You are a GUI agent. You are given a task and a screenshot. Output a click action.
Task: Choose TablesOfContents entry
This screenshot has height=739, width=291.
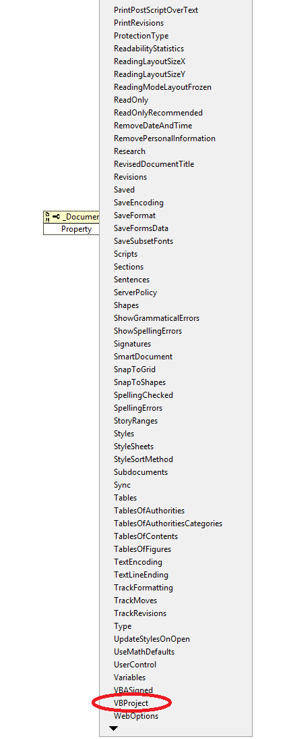click(145, 536)
